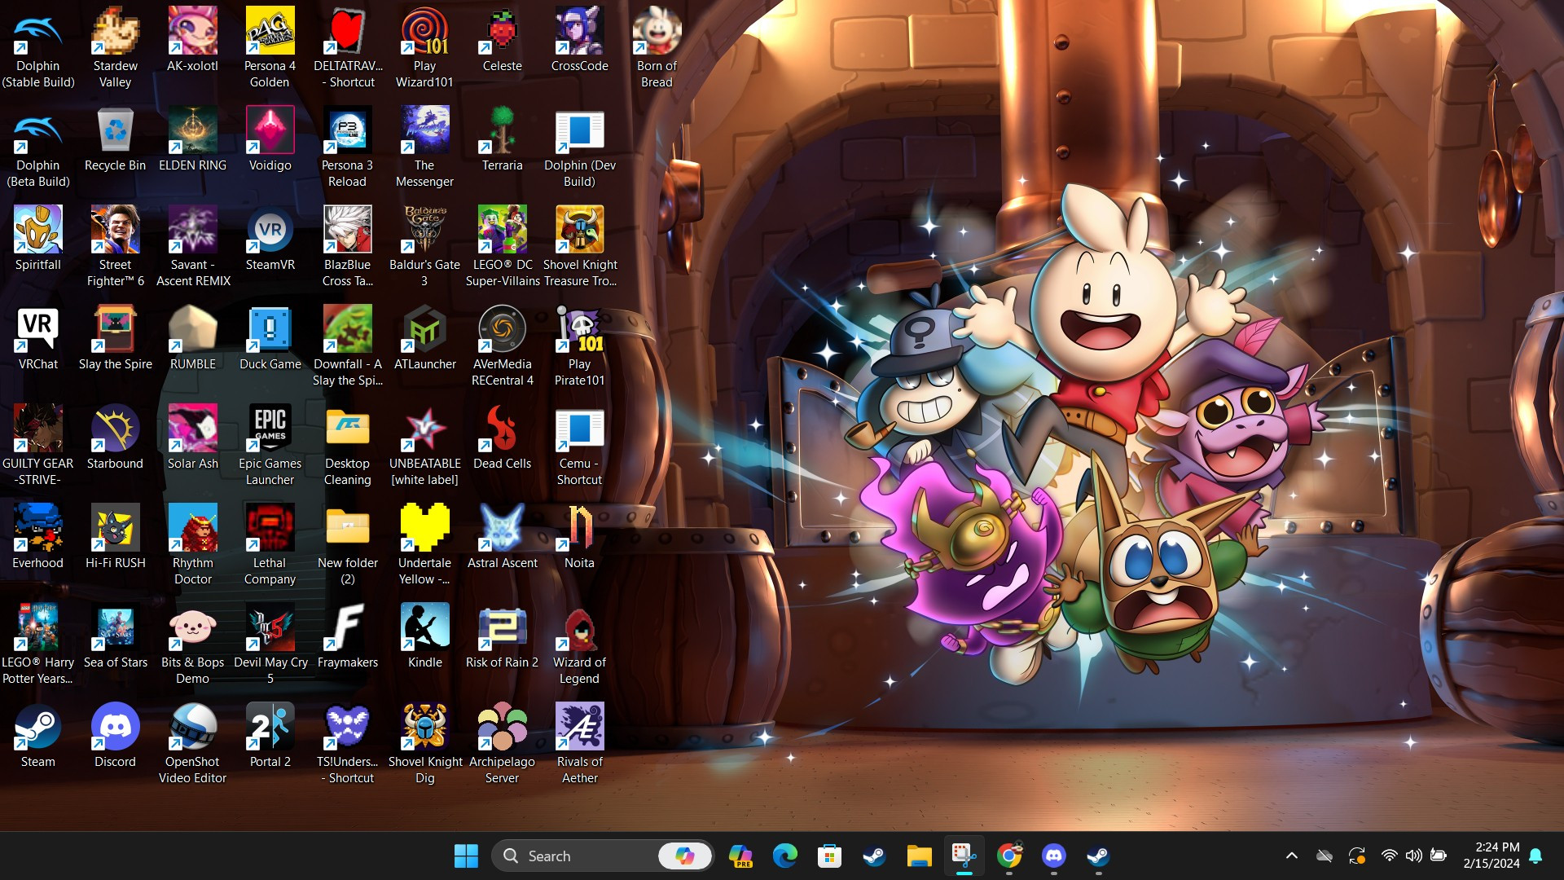Screen dimensions: 1564x880
Task: Select the Celeste desktop icon
Action: click(502, 39)
